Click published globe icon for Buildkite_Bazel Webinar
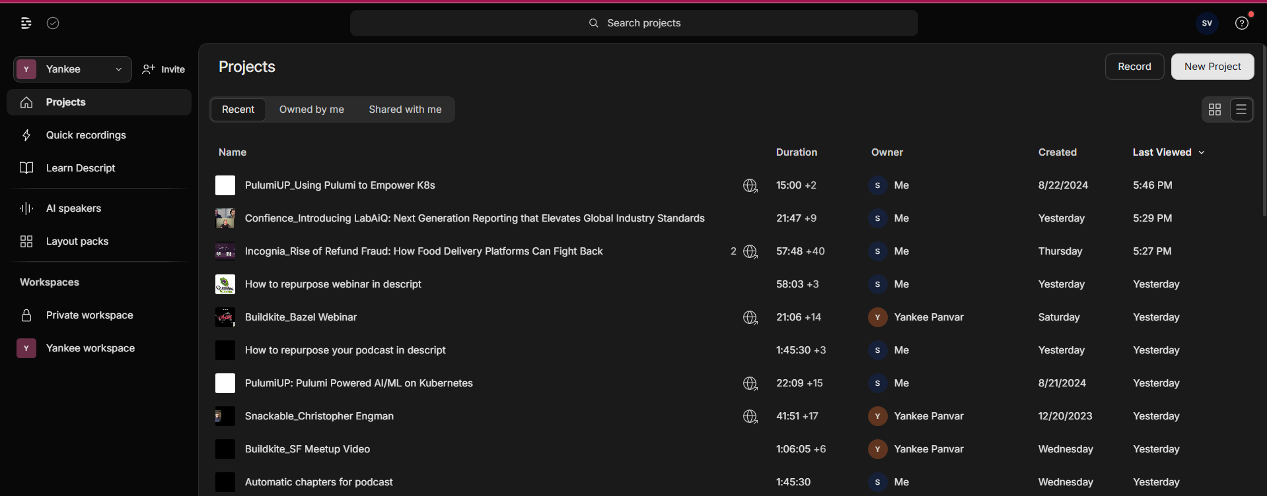Viewport: 1267px width, 496px height. click(x=750, y=317)
